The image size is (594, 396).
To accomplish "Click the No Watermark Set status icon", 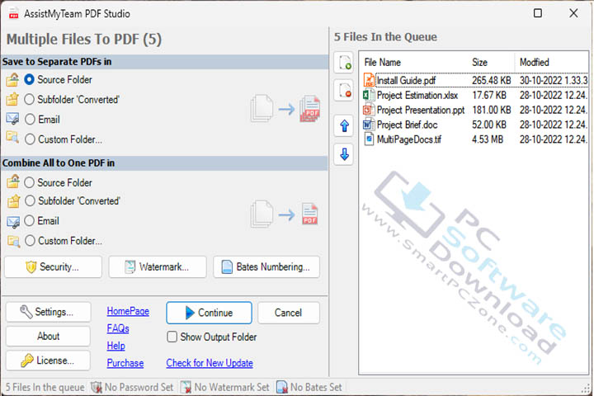I will point(186,387).
